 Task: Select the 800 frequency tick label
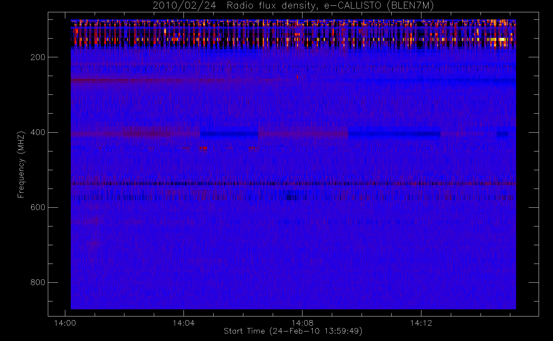click(38, 282)
